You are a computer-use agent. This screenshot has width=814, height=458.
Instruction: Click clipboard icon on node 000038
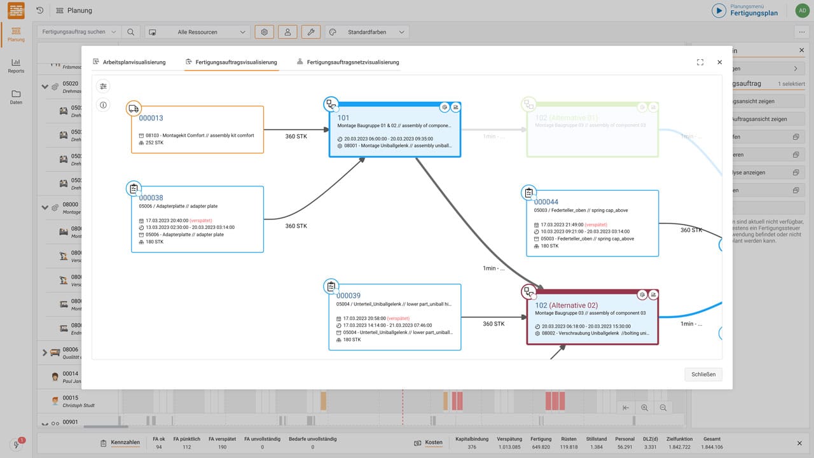coord(134,188)
